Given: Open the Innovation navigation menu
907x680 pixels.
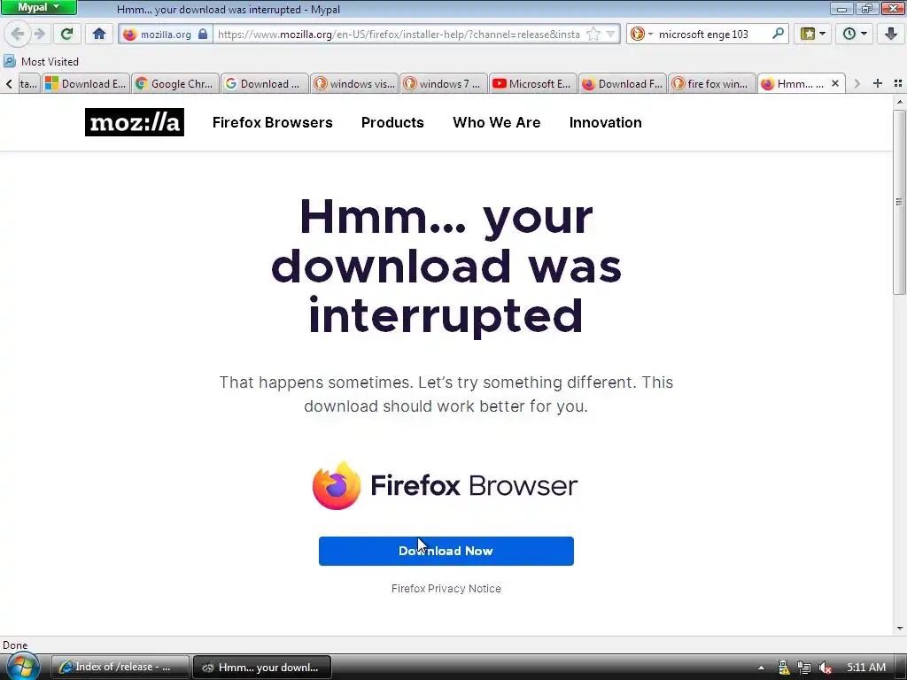Looking at the screenshot, I should (x=605, y=122).
